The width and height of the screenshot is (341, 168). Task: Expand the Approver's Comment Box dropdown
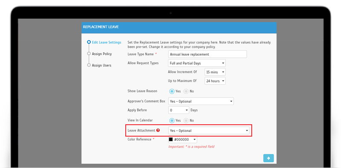[x=201, y=101]
